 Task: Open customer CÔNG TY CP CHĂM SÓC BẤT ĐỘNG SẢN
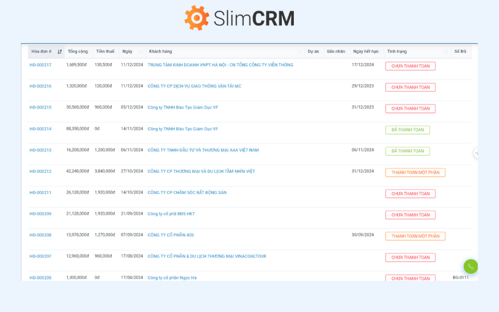click(187, 193)
